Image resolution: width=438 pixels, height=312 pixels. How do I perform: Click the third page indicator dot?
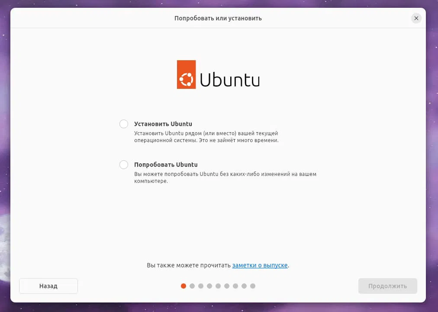point(201,286)
